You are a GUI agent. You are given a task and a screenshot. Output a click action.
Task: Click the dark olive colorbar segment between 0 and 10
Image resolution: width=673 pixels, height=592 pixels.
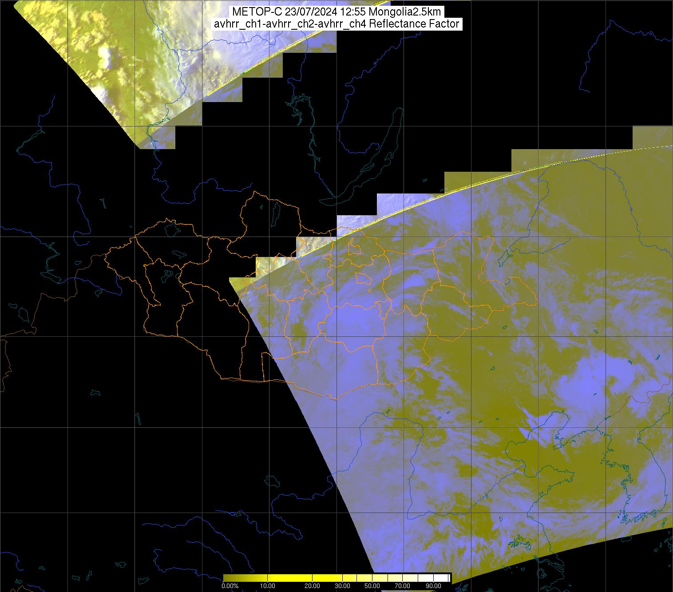pos(245,578)
